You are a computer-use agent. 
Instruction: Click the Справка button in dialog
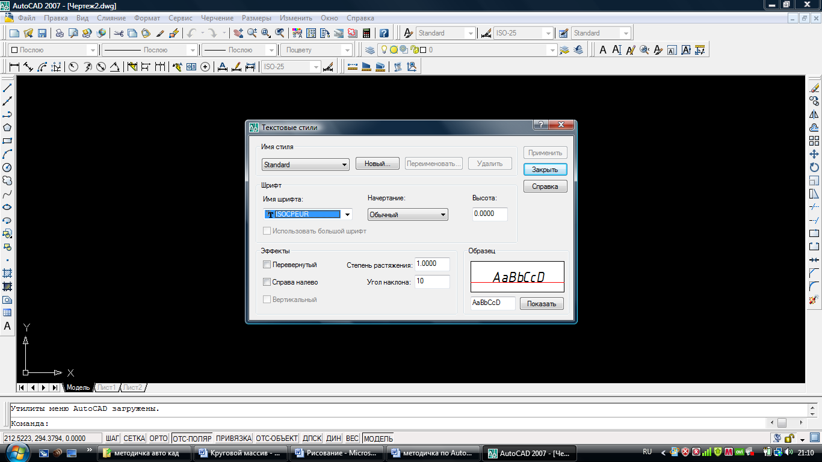coord(545,186)
